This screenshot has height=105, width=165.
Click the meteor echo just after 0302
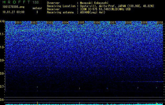37,87
